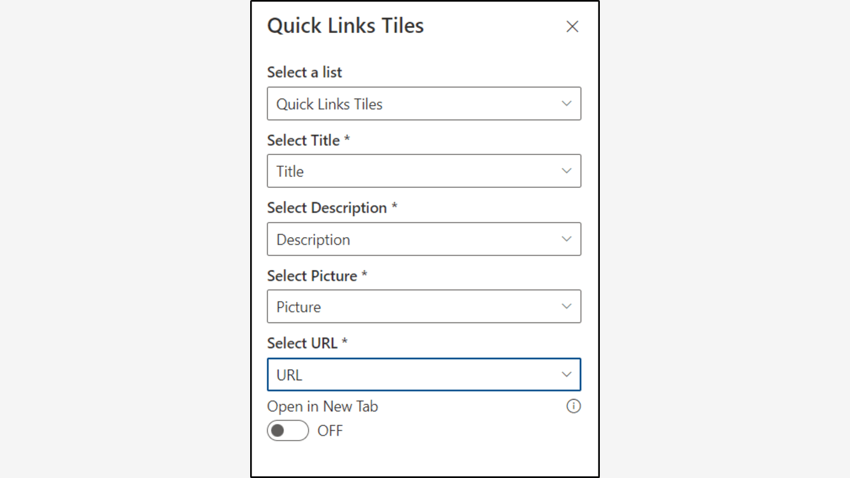Click the Open in New Tab label text
The image size is (850, 478).
point(322,406)
